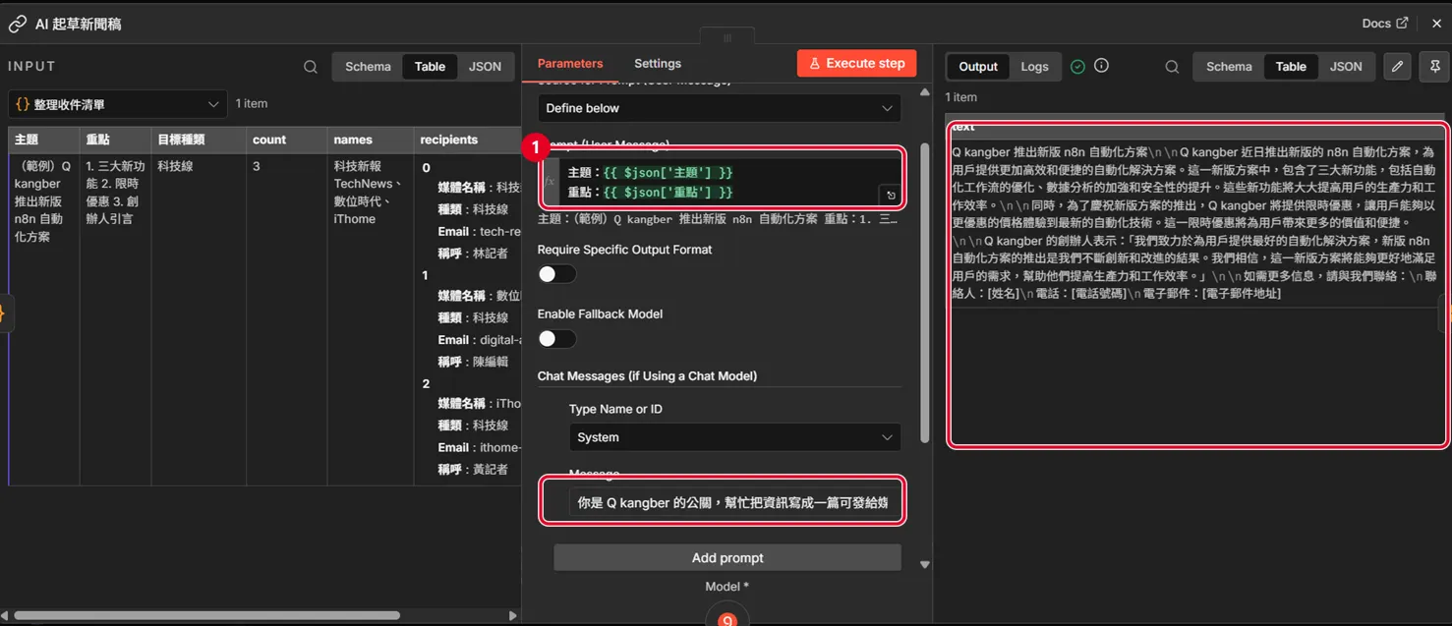This screenshot has width=1452, height=626.
Task: Click the count column header
Action: pos(286,140)
